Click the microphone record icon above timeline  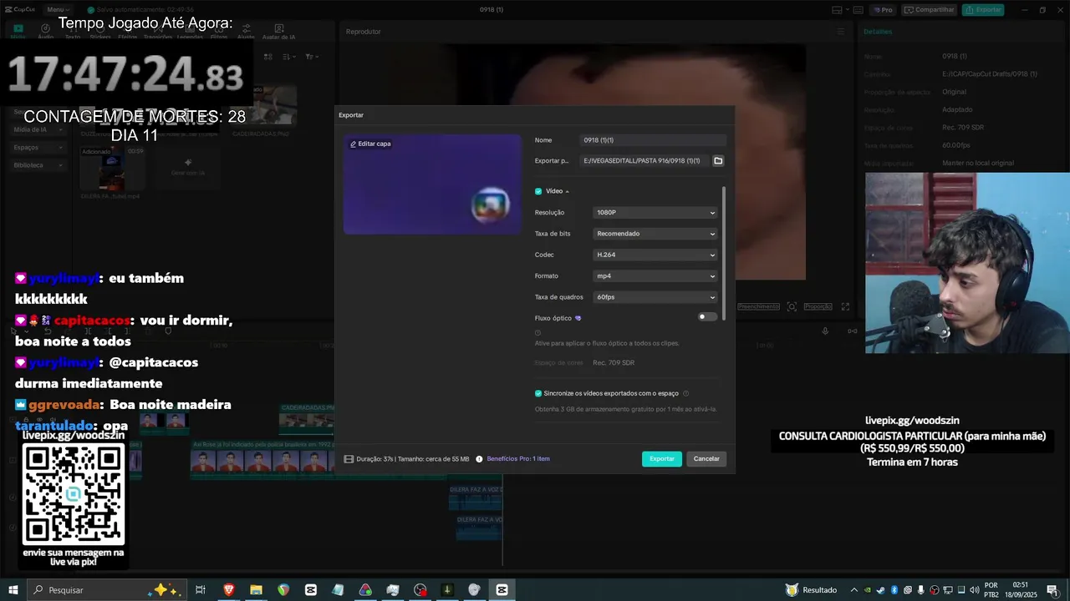(x=825, y=331)
